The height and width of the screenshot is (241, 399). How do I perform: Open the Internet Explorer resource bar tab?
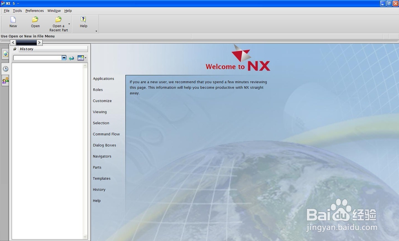click(x=5, y=54)
